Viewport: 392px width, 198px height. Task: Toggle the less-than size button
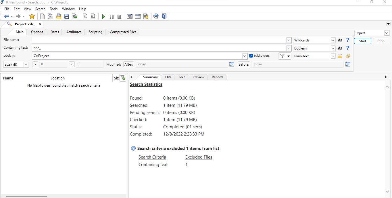click(72, 64)
